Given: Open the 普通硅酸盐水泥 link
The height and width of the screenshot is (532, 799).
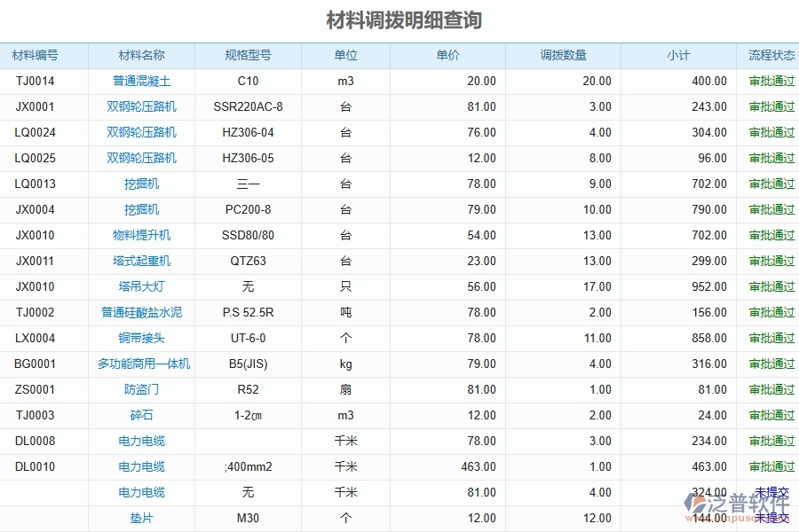Looking at the screenshot, I should [140, 312].
